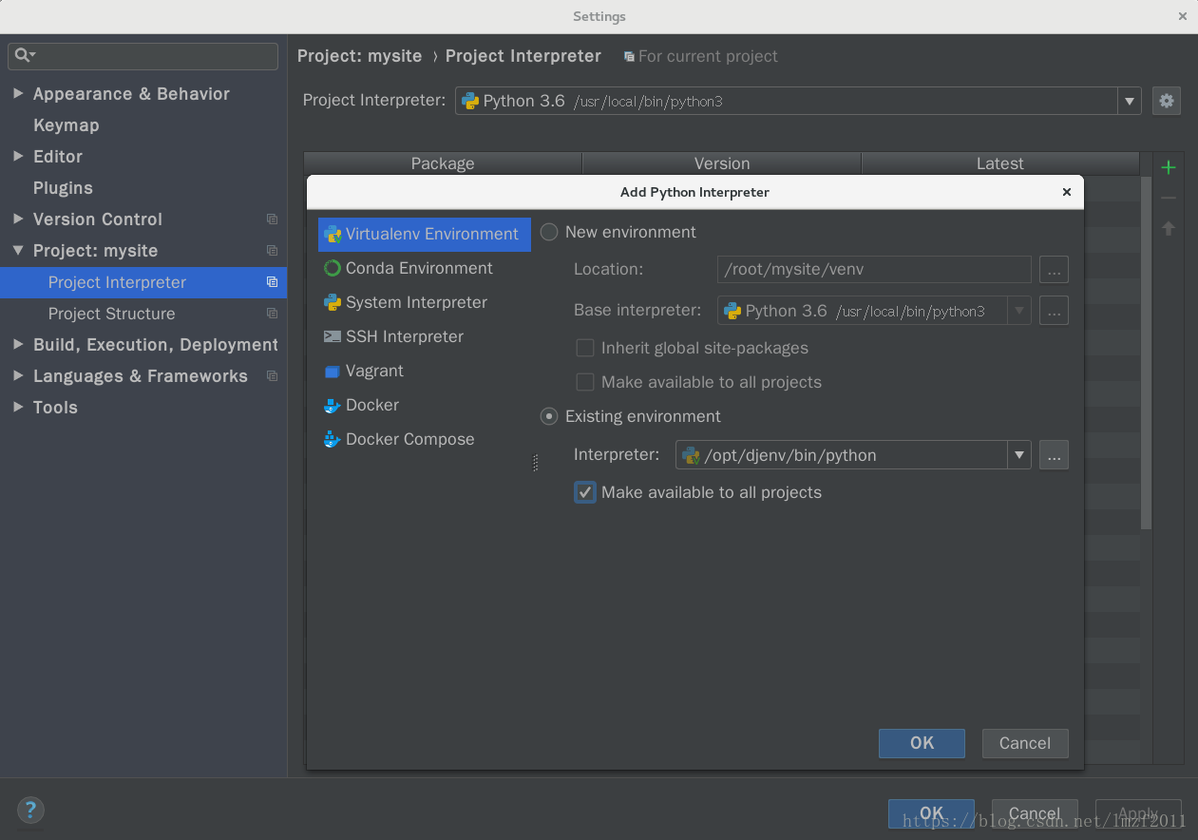Click the Location path input field
This screenshot has height=840, width=1198.
tap(874, 269)
